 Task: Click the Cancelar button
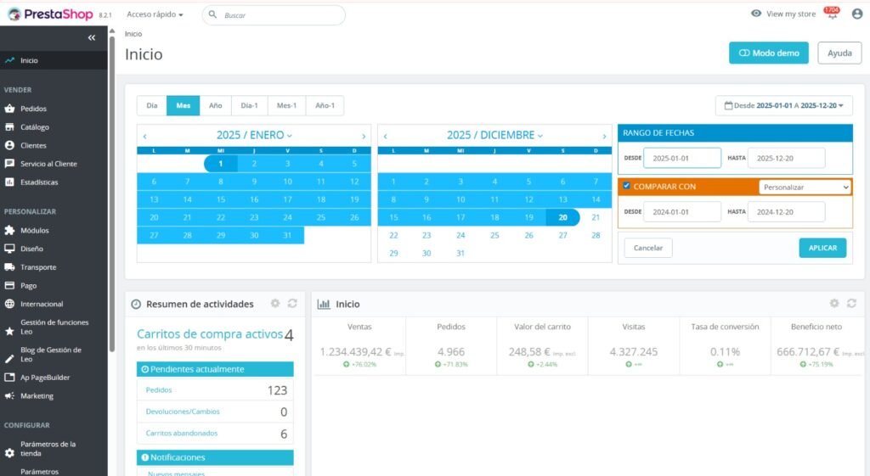(648, 248)
